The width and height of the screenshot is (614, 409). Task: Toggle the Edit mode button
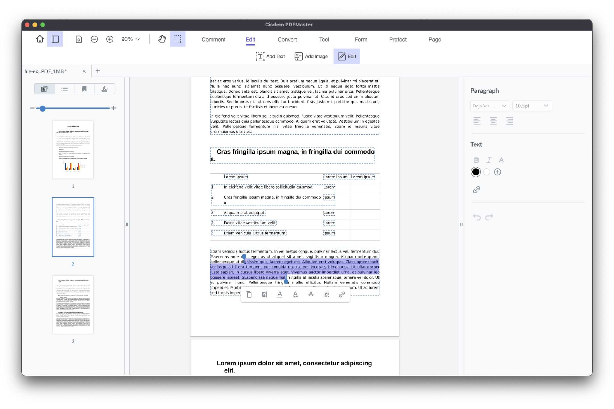point(347,56)
